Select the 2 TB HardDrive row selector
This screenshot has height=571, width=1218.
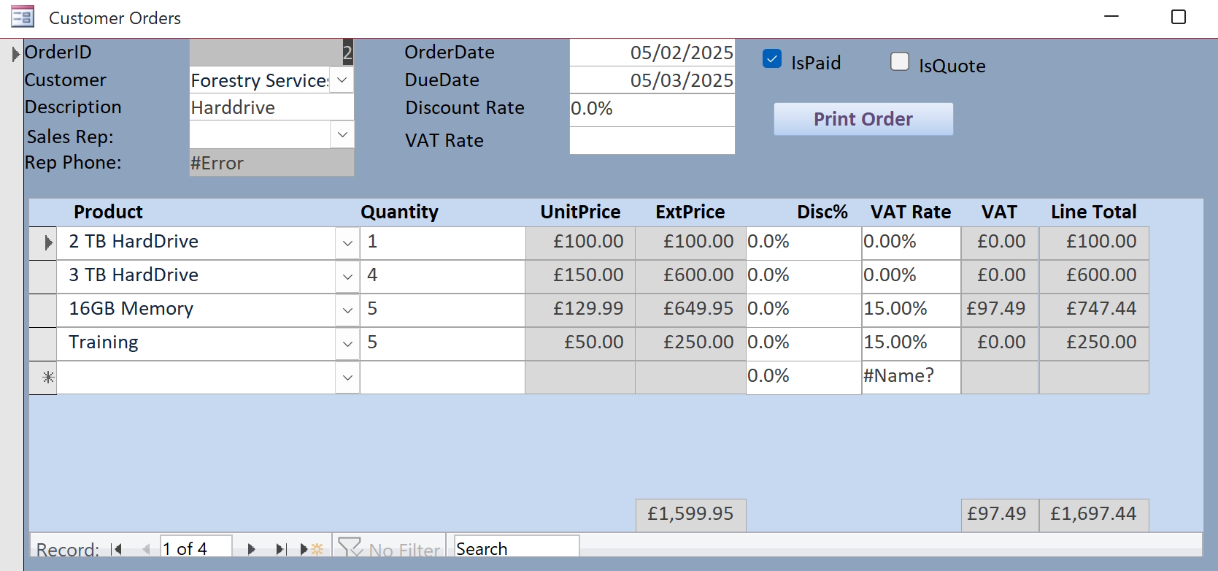click(44, 242)
